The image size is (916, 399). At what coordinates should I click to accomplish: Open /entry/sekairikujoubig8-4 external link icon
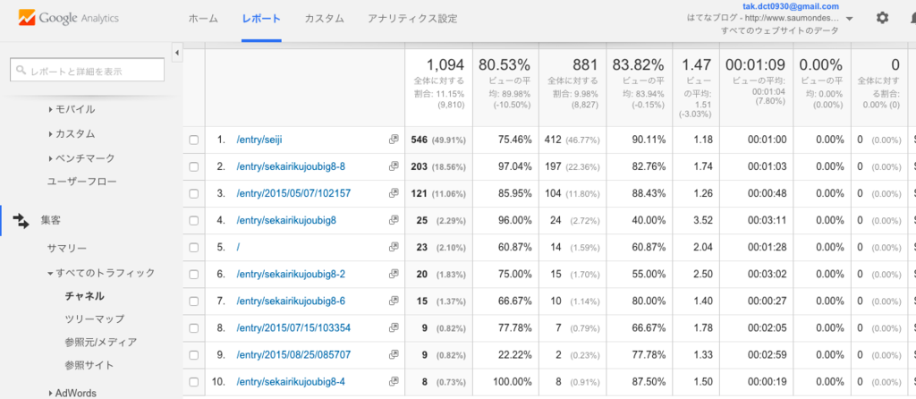(394, 381)
